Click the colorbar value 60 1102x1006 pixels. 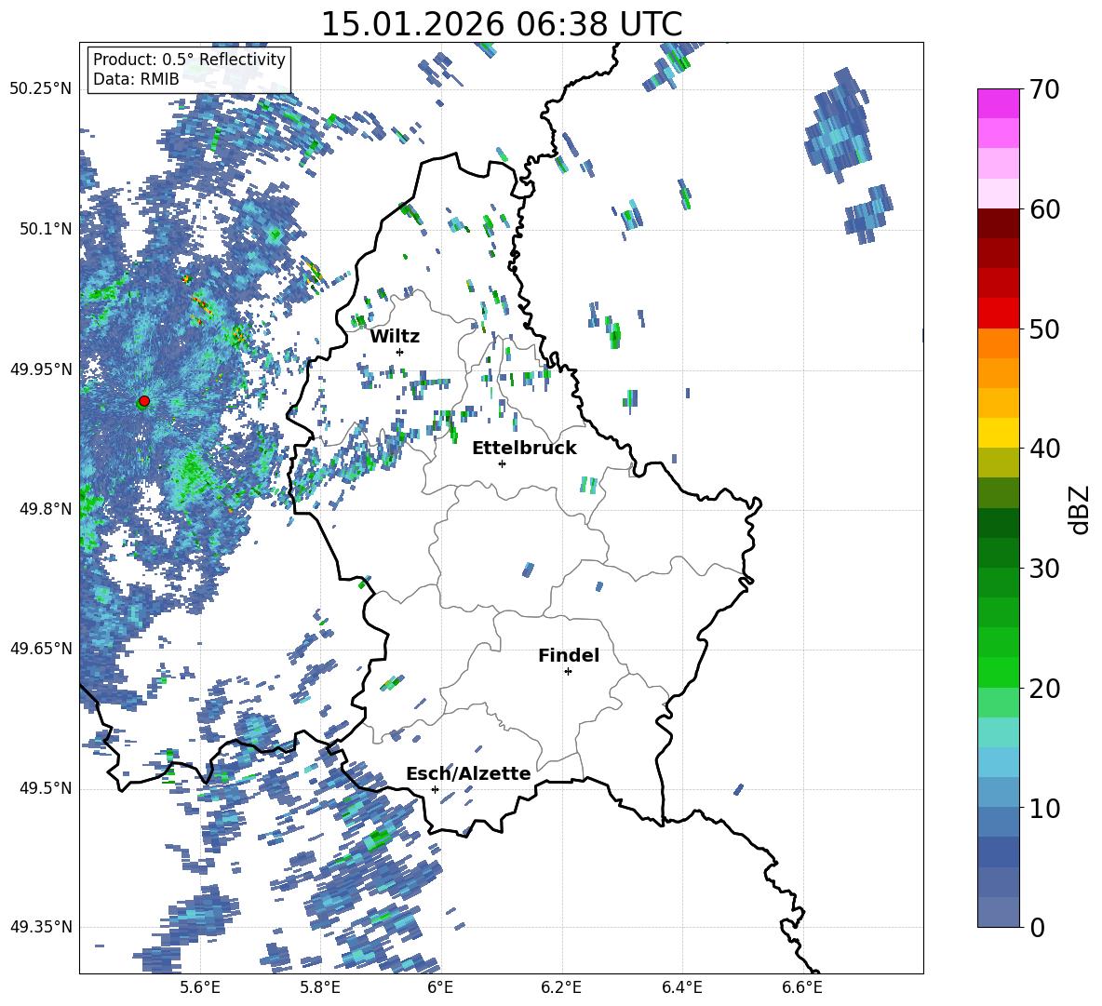[x=1044, y=209]
